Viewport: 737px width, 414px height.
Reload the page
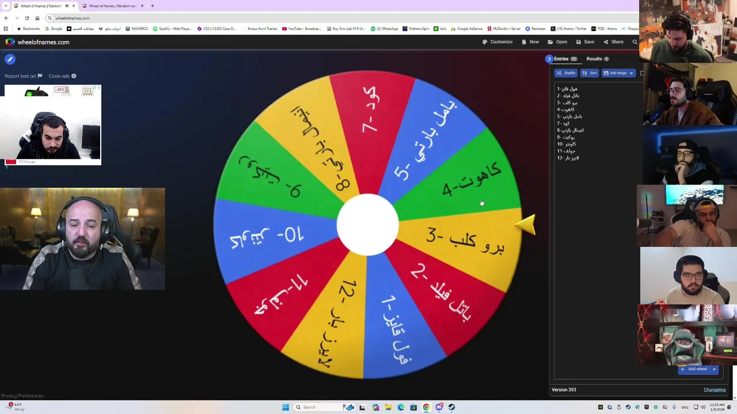click(x=26, y=18)
